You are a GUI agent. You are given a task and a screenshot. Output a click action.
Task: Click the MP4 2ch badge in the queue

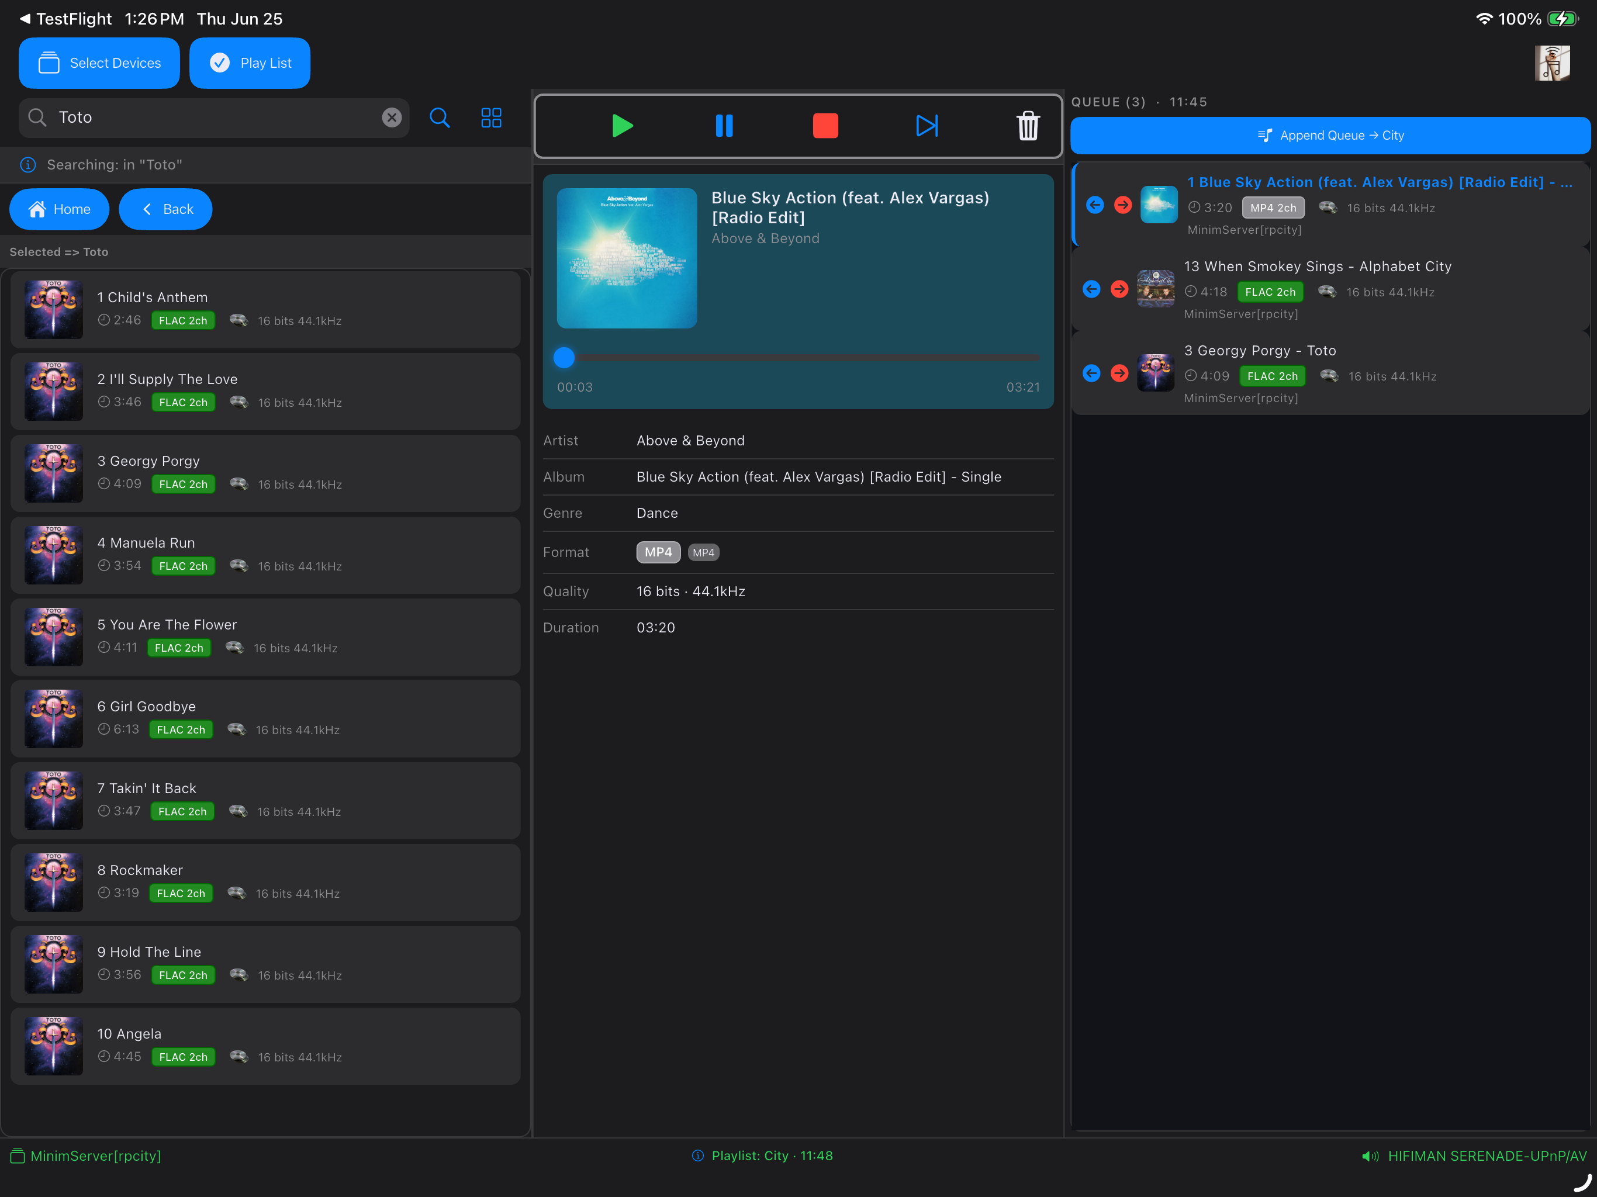[x=1273, y=208]
